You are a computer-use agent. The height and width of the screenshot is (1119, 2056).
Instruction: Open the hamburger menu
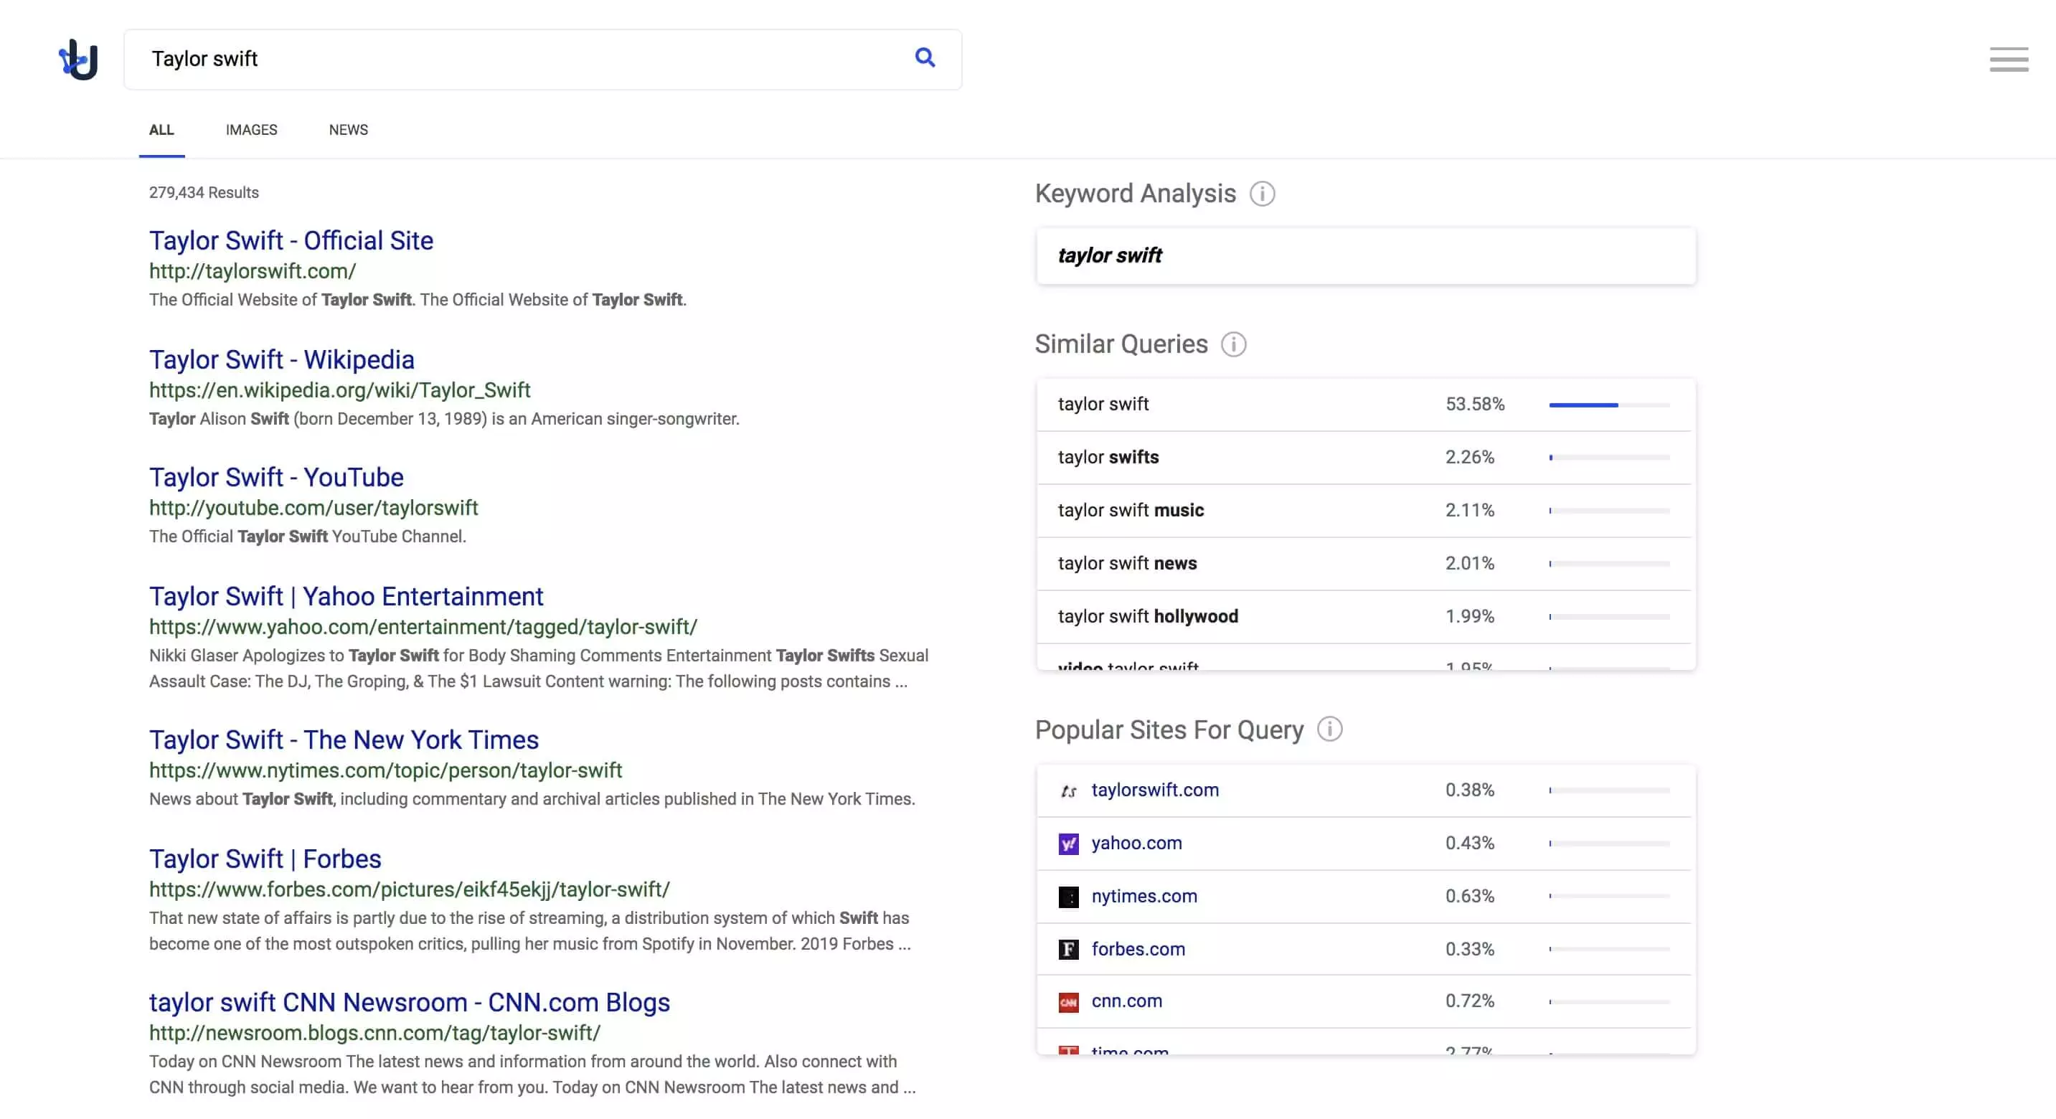[2008, 59]
